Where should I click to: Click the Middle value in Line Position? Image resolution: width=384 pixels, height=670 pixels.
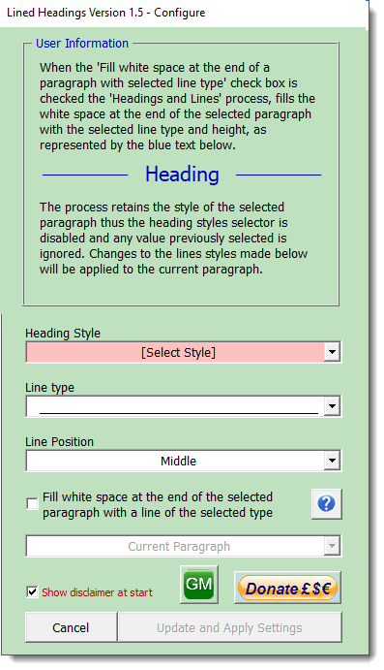tap(178, 462)
